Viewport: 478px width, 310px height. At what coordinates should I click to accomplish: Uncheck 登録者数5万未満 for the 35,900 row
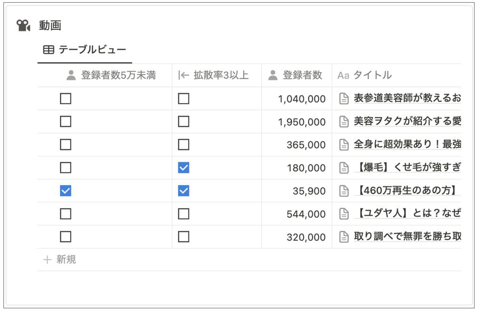[66, 191]
